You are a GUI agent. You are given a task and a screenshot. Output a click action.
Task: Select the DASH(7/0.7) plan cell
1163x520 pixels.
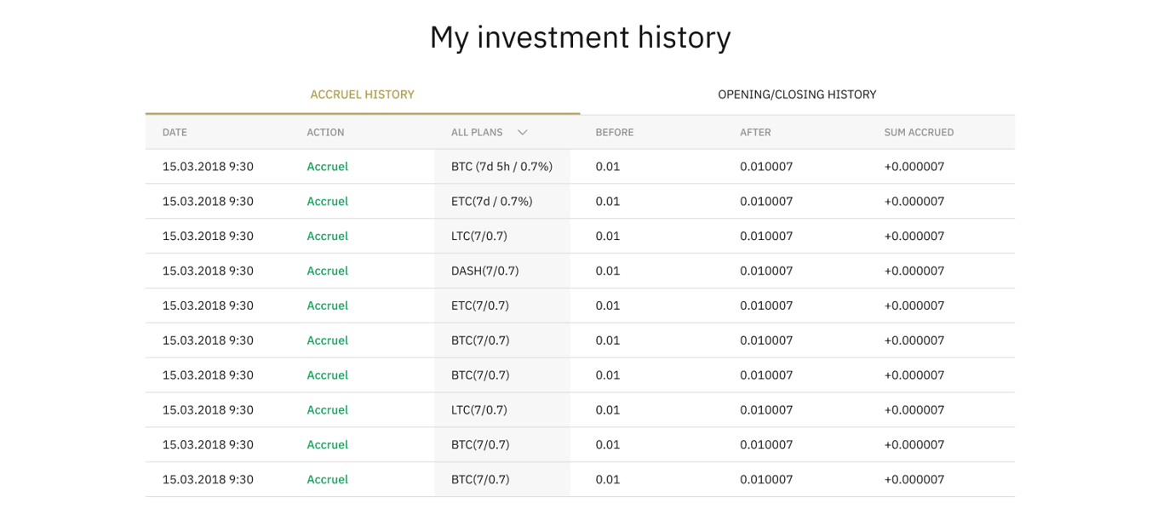click(484, 271)
